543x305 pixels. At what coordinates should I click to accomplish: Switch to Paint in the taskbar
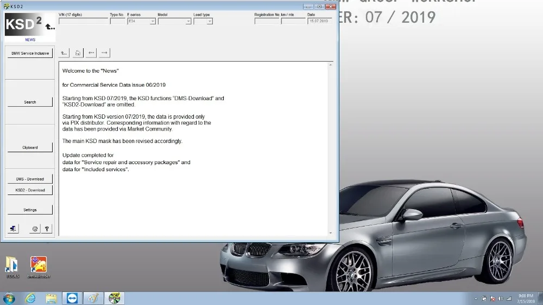[93, 298]
